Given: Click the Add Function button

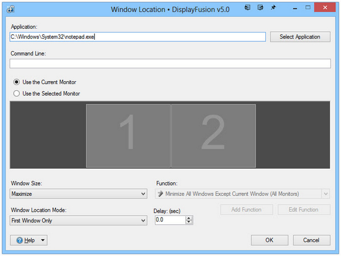Looking at the screenshot, I should [x=247, y=209].
